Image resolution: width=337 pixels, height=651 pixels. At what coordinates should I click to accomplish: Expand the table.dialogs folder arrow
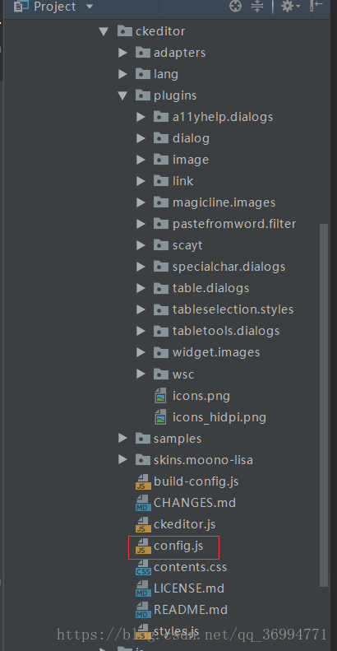pyautogui.click(x=141, y=288)
